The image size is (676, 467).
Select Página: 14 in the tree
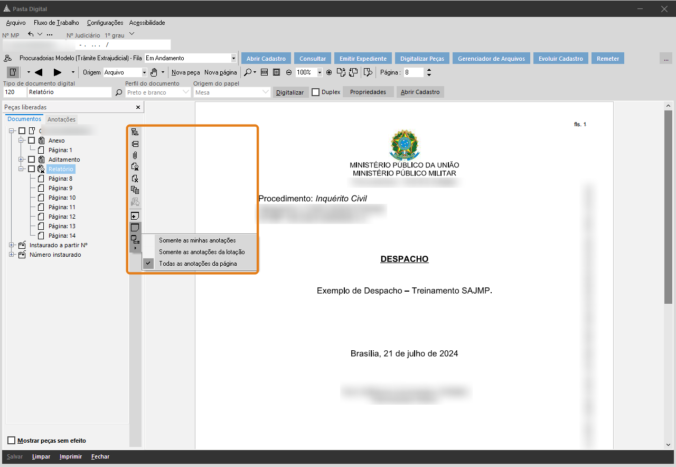[x=62, y=236]
